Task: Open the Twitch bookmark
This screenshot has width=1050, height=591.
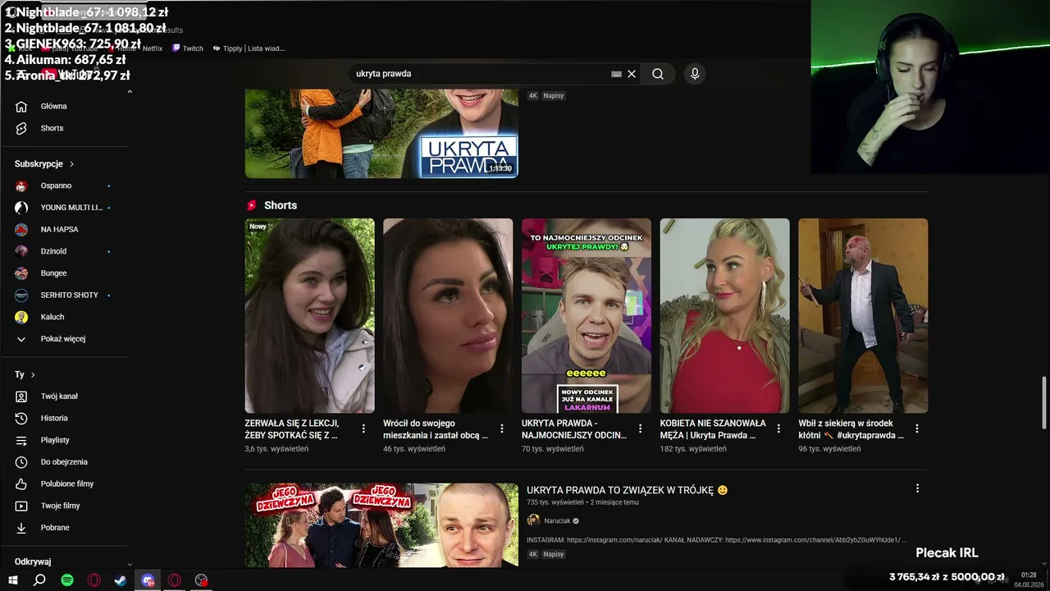Action: click(x=188, y=48)
